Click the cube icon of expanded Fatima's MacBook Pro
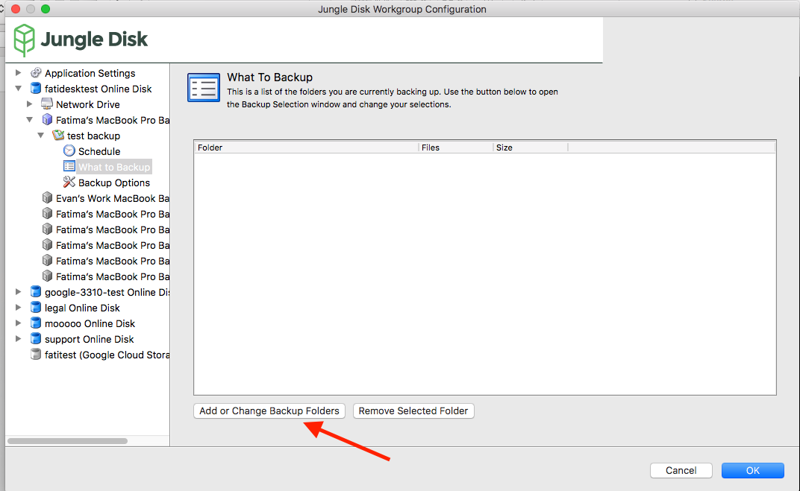The width and height of the screenshot is (800, 491). coord(48,120)
